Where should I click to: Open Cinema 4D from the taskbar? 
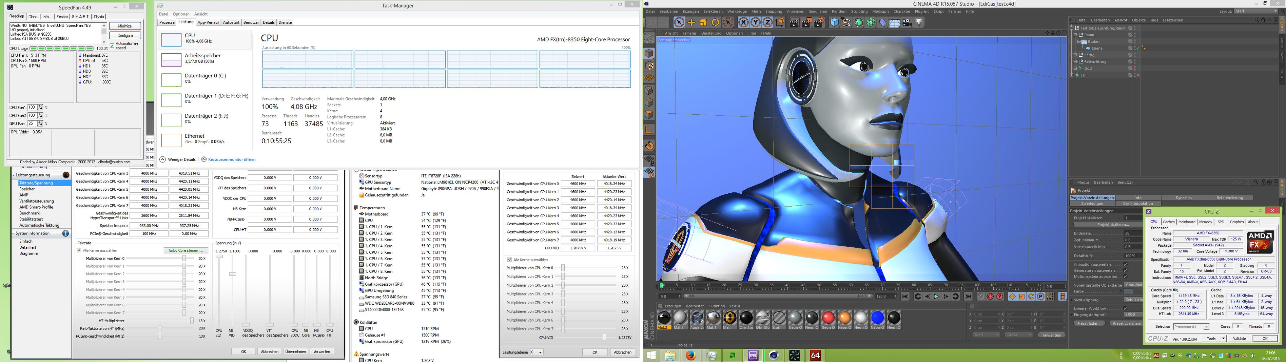click(x=774, y=355)
